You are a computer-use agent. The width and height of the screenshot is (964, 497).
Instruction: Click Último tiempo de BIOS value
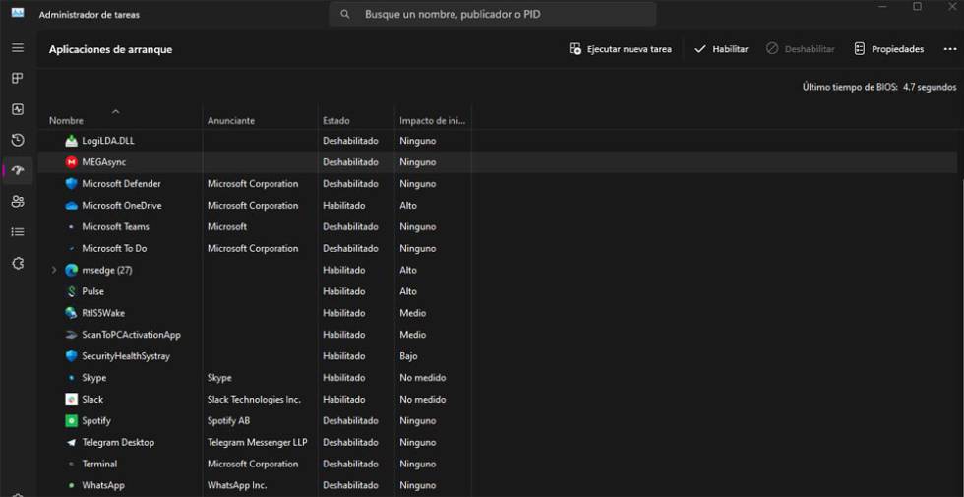click(930, 88)
